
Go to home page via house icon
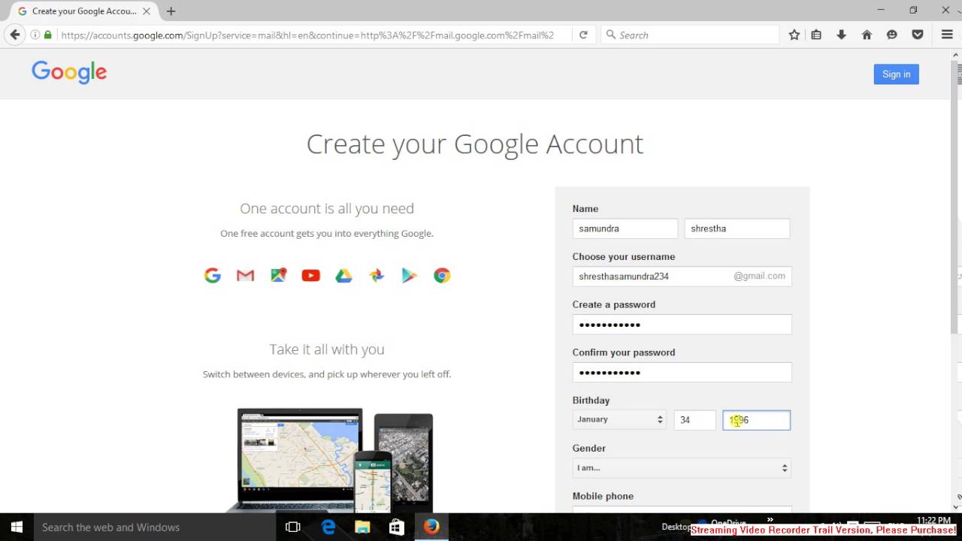point(867,35)
